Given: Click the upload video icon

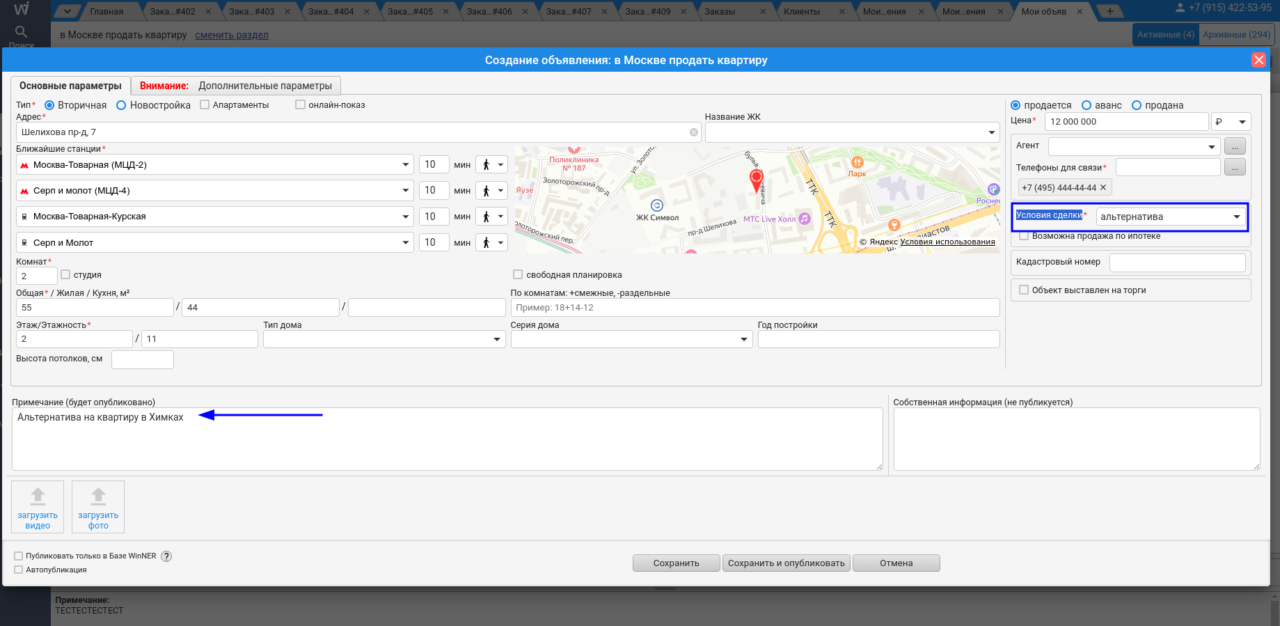Looking at the screenshot, I should tap(38, 496).
